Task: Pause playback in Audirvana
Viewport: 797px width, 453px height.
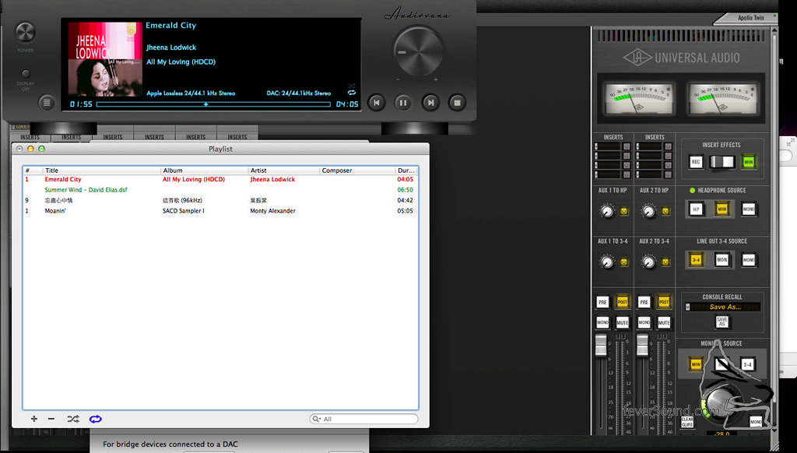Action: (x=403, y=103)
